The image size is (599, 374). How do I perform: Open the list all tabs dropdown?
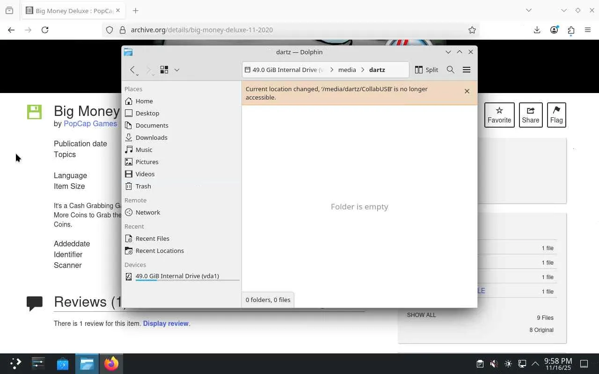[529, 10]
